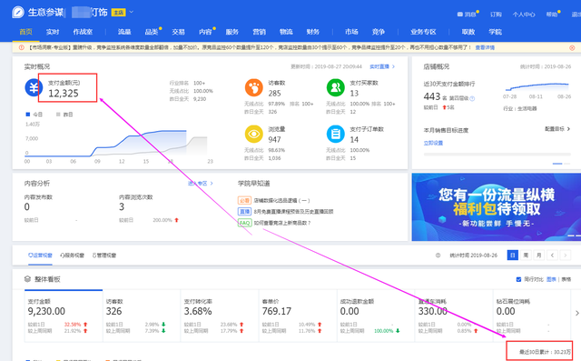Open 配置目标 link with chevron
Screen dimensions: 581x361
[557, 129]
